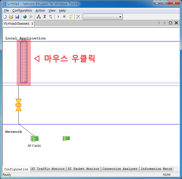
Task: Open the tools wrench-and-hammer icon
Action: 31,17
